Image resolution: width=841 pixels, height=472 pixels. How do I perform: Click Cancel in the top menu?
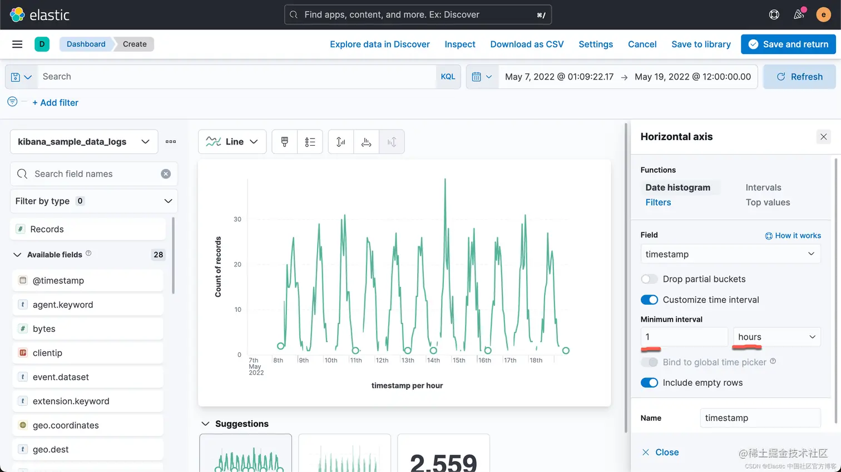(x=642, y=44)
